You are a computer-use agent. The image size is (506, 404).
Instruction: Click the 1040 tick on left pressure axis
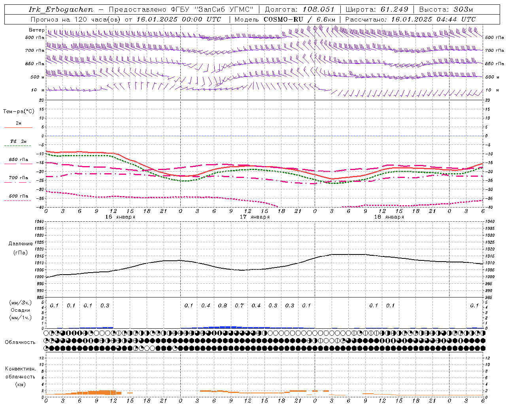tap(39, 221)
